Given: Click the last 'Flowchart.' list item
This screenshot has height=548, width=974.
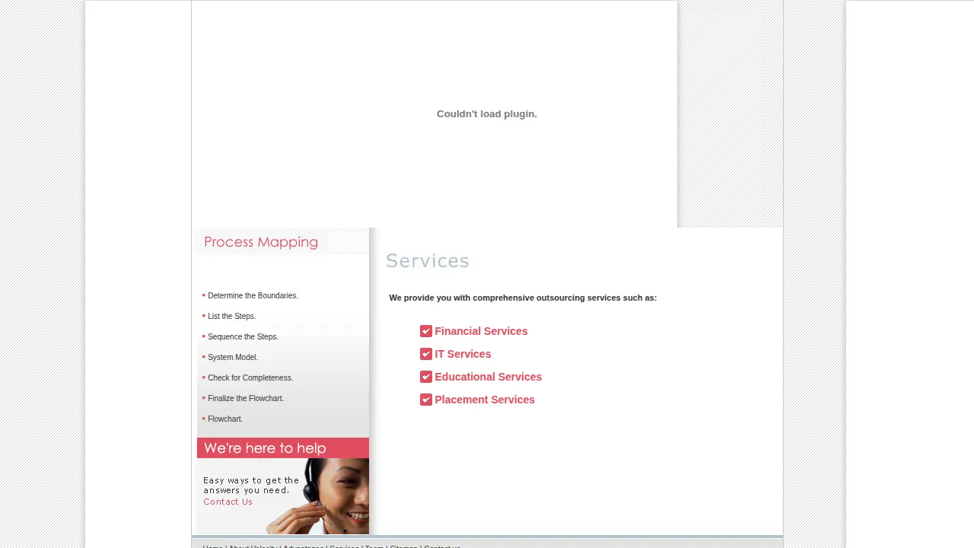Looking at the screenshot, I should [225, 419].
